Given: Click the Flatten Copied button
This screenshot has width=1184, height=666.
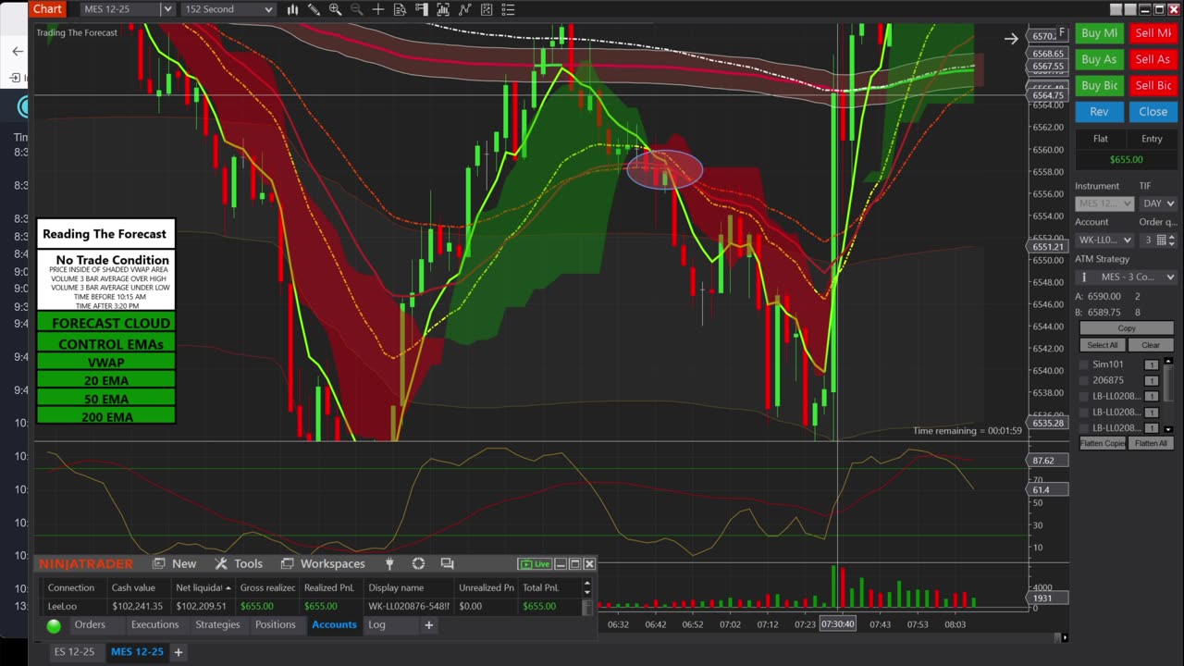Looking at the screenshot, I should point(1103,443).
